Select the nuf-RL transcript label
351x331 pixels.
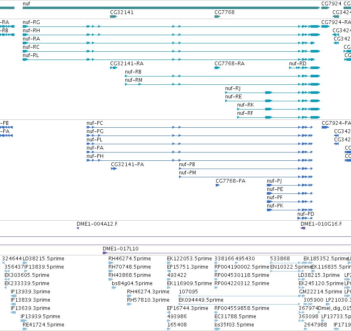(31, 55)
